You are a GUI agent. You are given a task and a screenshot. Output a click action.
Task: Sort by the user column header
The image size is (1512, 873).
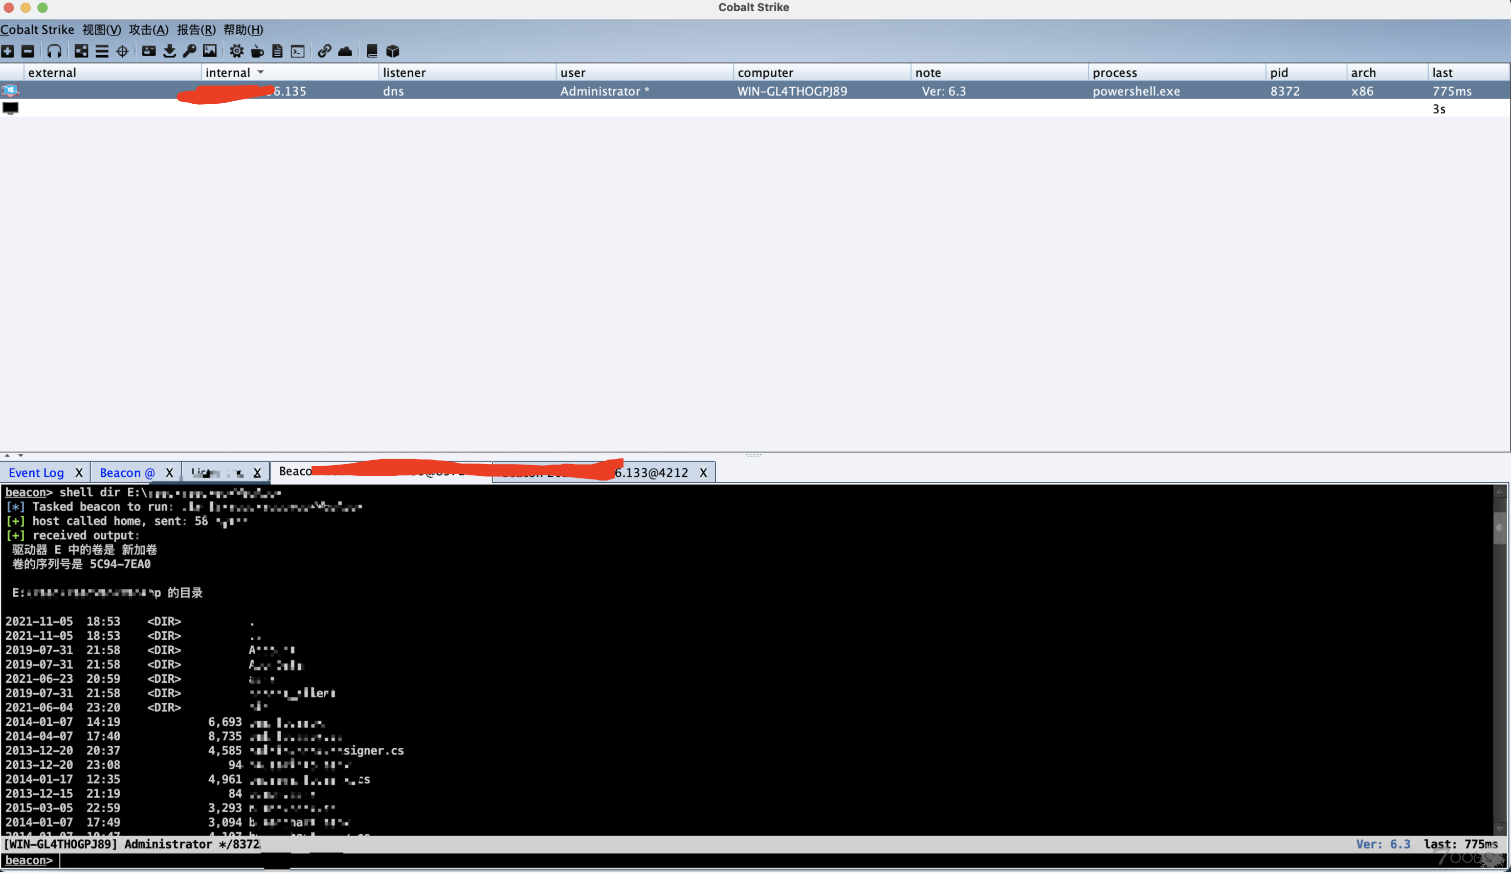[x=644, y=73]
